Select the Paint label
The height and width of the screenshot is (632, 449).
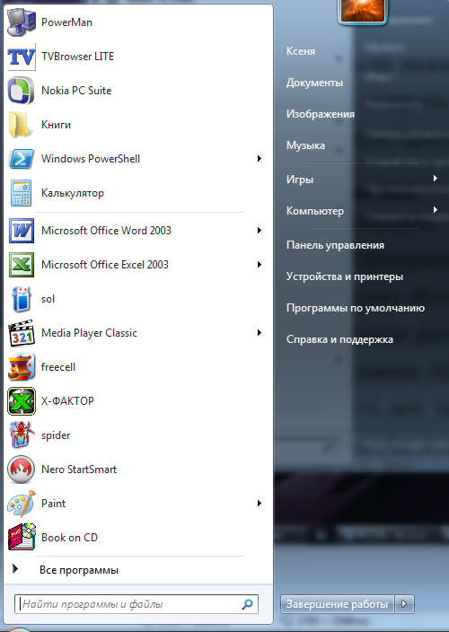click(x=53, y=504)
